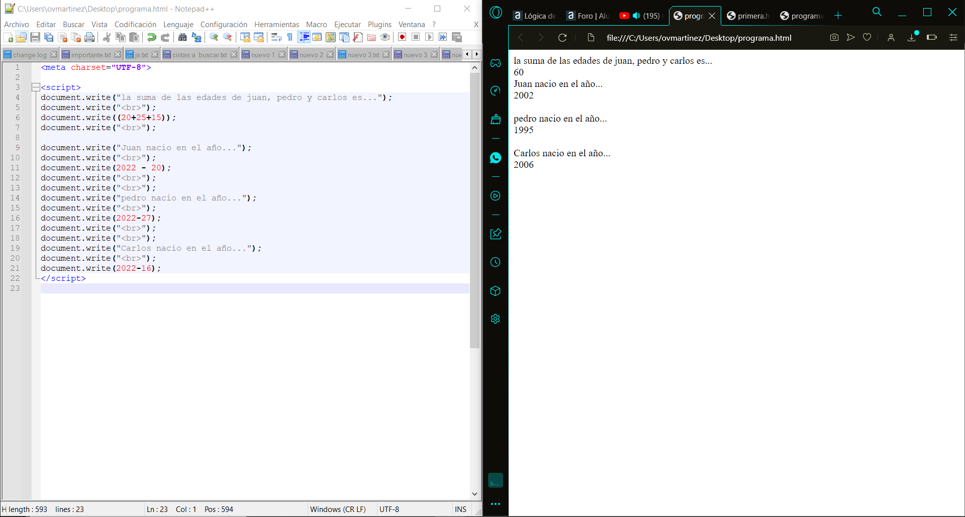The image size is (965, 517).
Task: Toggle word wrap in Notepad++ toolbar
Action: tap(276, 37)
